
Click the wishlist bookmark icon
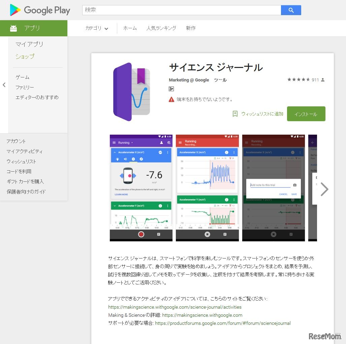235,114
